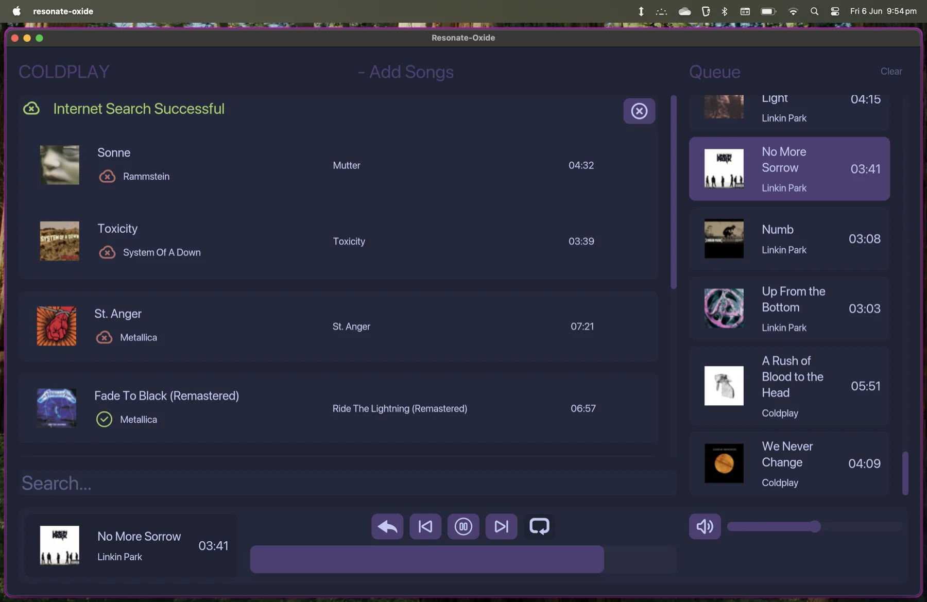Mute the volume speaker button
Viewport: 927px width, 602px height.
[705, 526]
